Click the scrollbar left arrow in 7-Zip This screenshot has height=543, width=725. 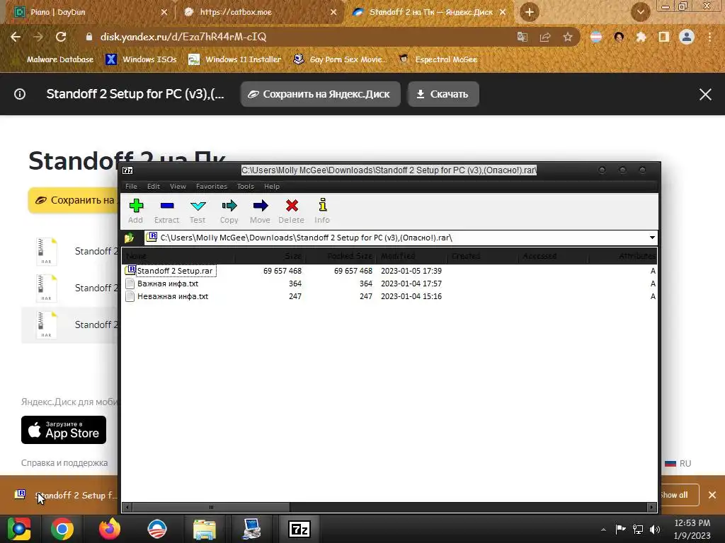(127, 507)
